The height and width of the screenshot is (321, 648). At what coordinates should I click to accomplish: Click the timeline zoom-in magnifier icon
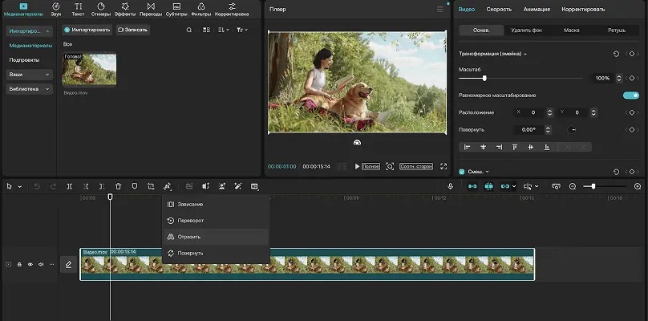638,186
